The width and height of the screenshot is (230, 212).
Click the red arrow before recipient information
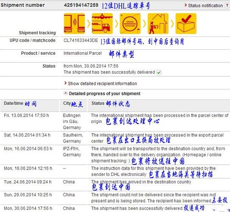[x=65, y=83]
